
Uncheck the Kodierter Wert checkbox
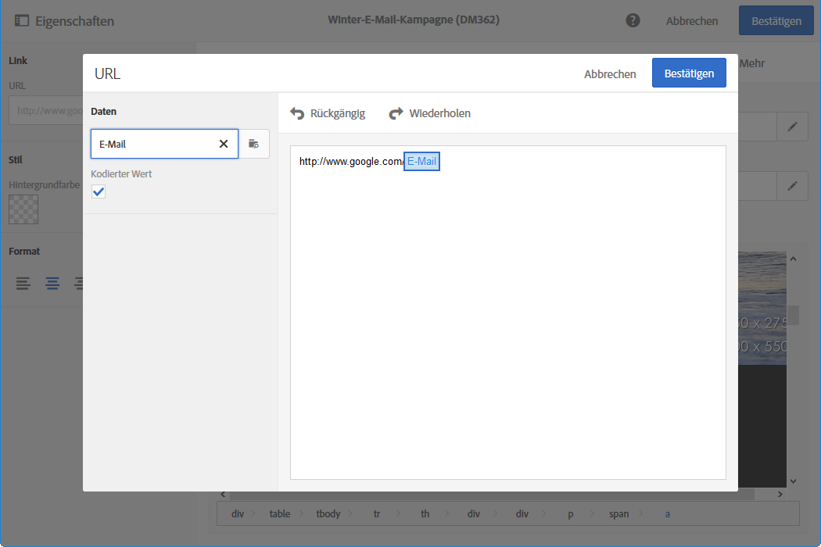pos(99,191)
